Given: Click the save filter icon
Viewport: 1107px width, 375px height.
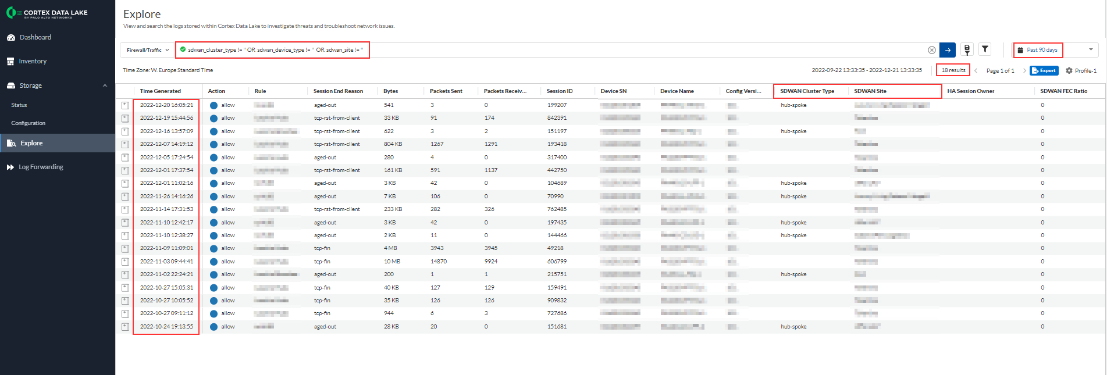Looking at the screenshot, I should [x=967, y=50].
